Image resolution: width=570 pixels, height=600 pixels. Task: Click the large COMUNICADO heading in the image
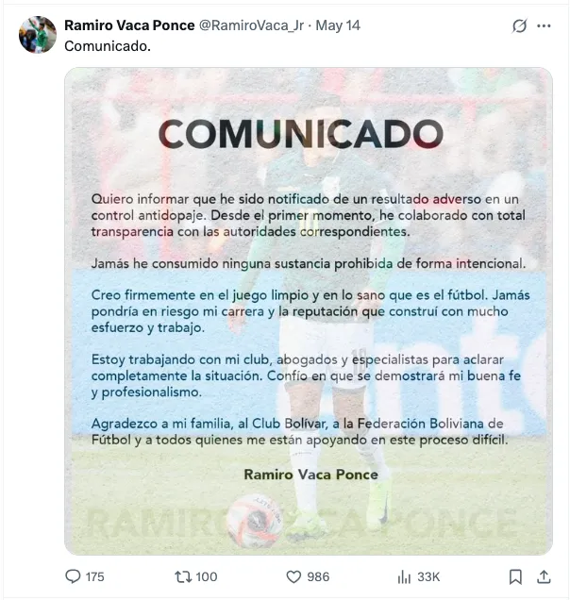300,133
